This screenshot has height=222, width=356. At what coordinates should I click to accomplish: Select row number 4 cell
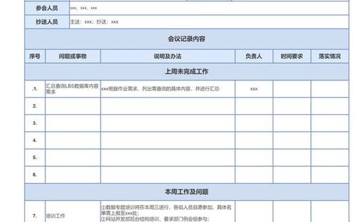pos(35,140)
